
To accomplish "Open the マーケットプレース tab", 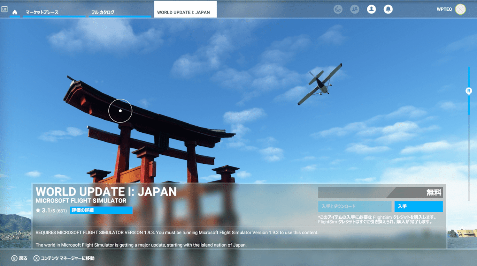I will (x=54, y=12).
